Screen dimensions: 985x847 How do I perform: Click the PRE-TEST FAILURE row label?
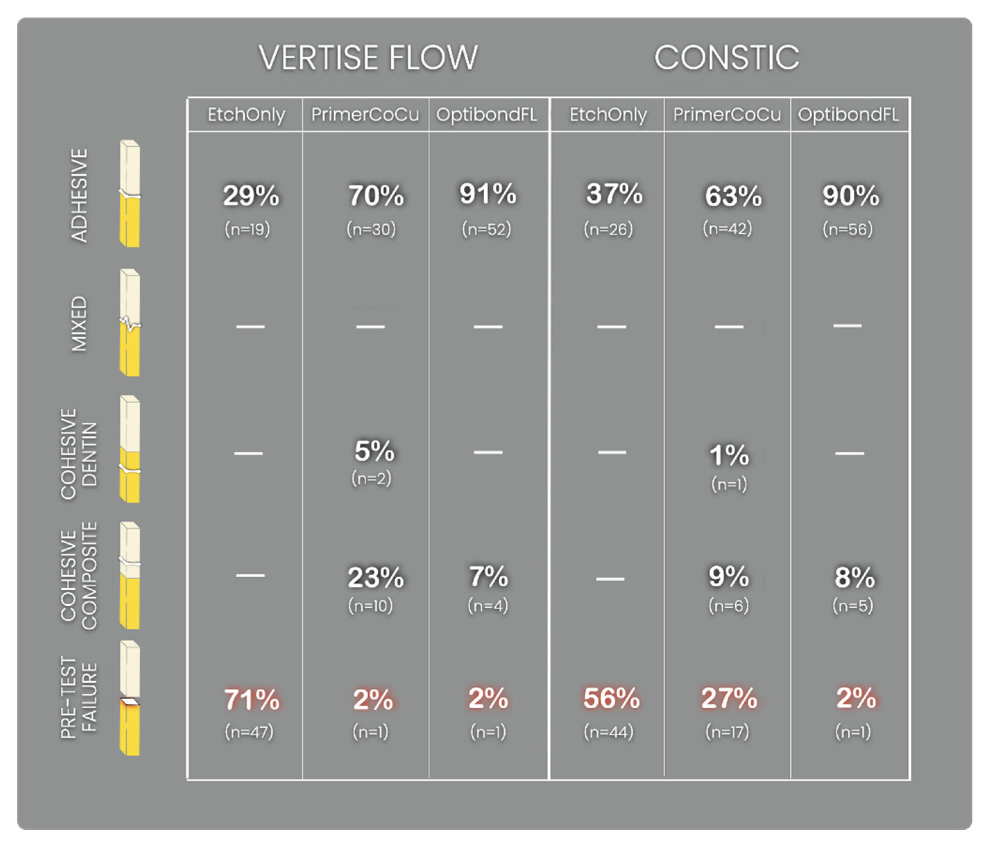point(79,698)
